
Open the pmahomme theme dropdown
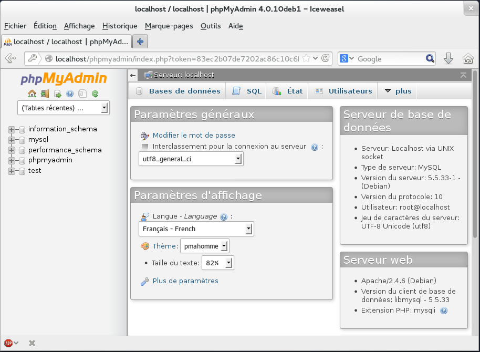click(204, 246)
